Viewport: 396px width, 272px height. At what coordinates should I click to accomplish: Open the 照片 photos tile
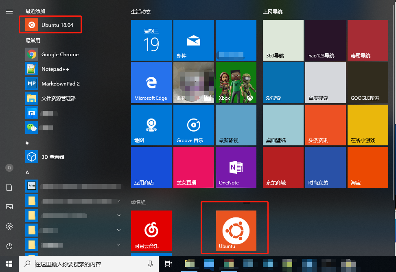click(x=194, y=83)
